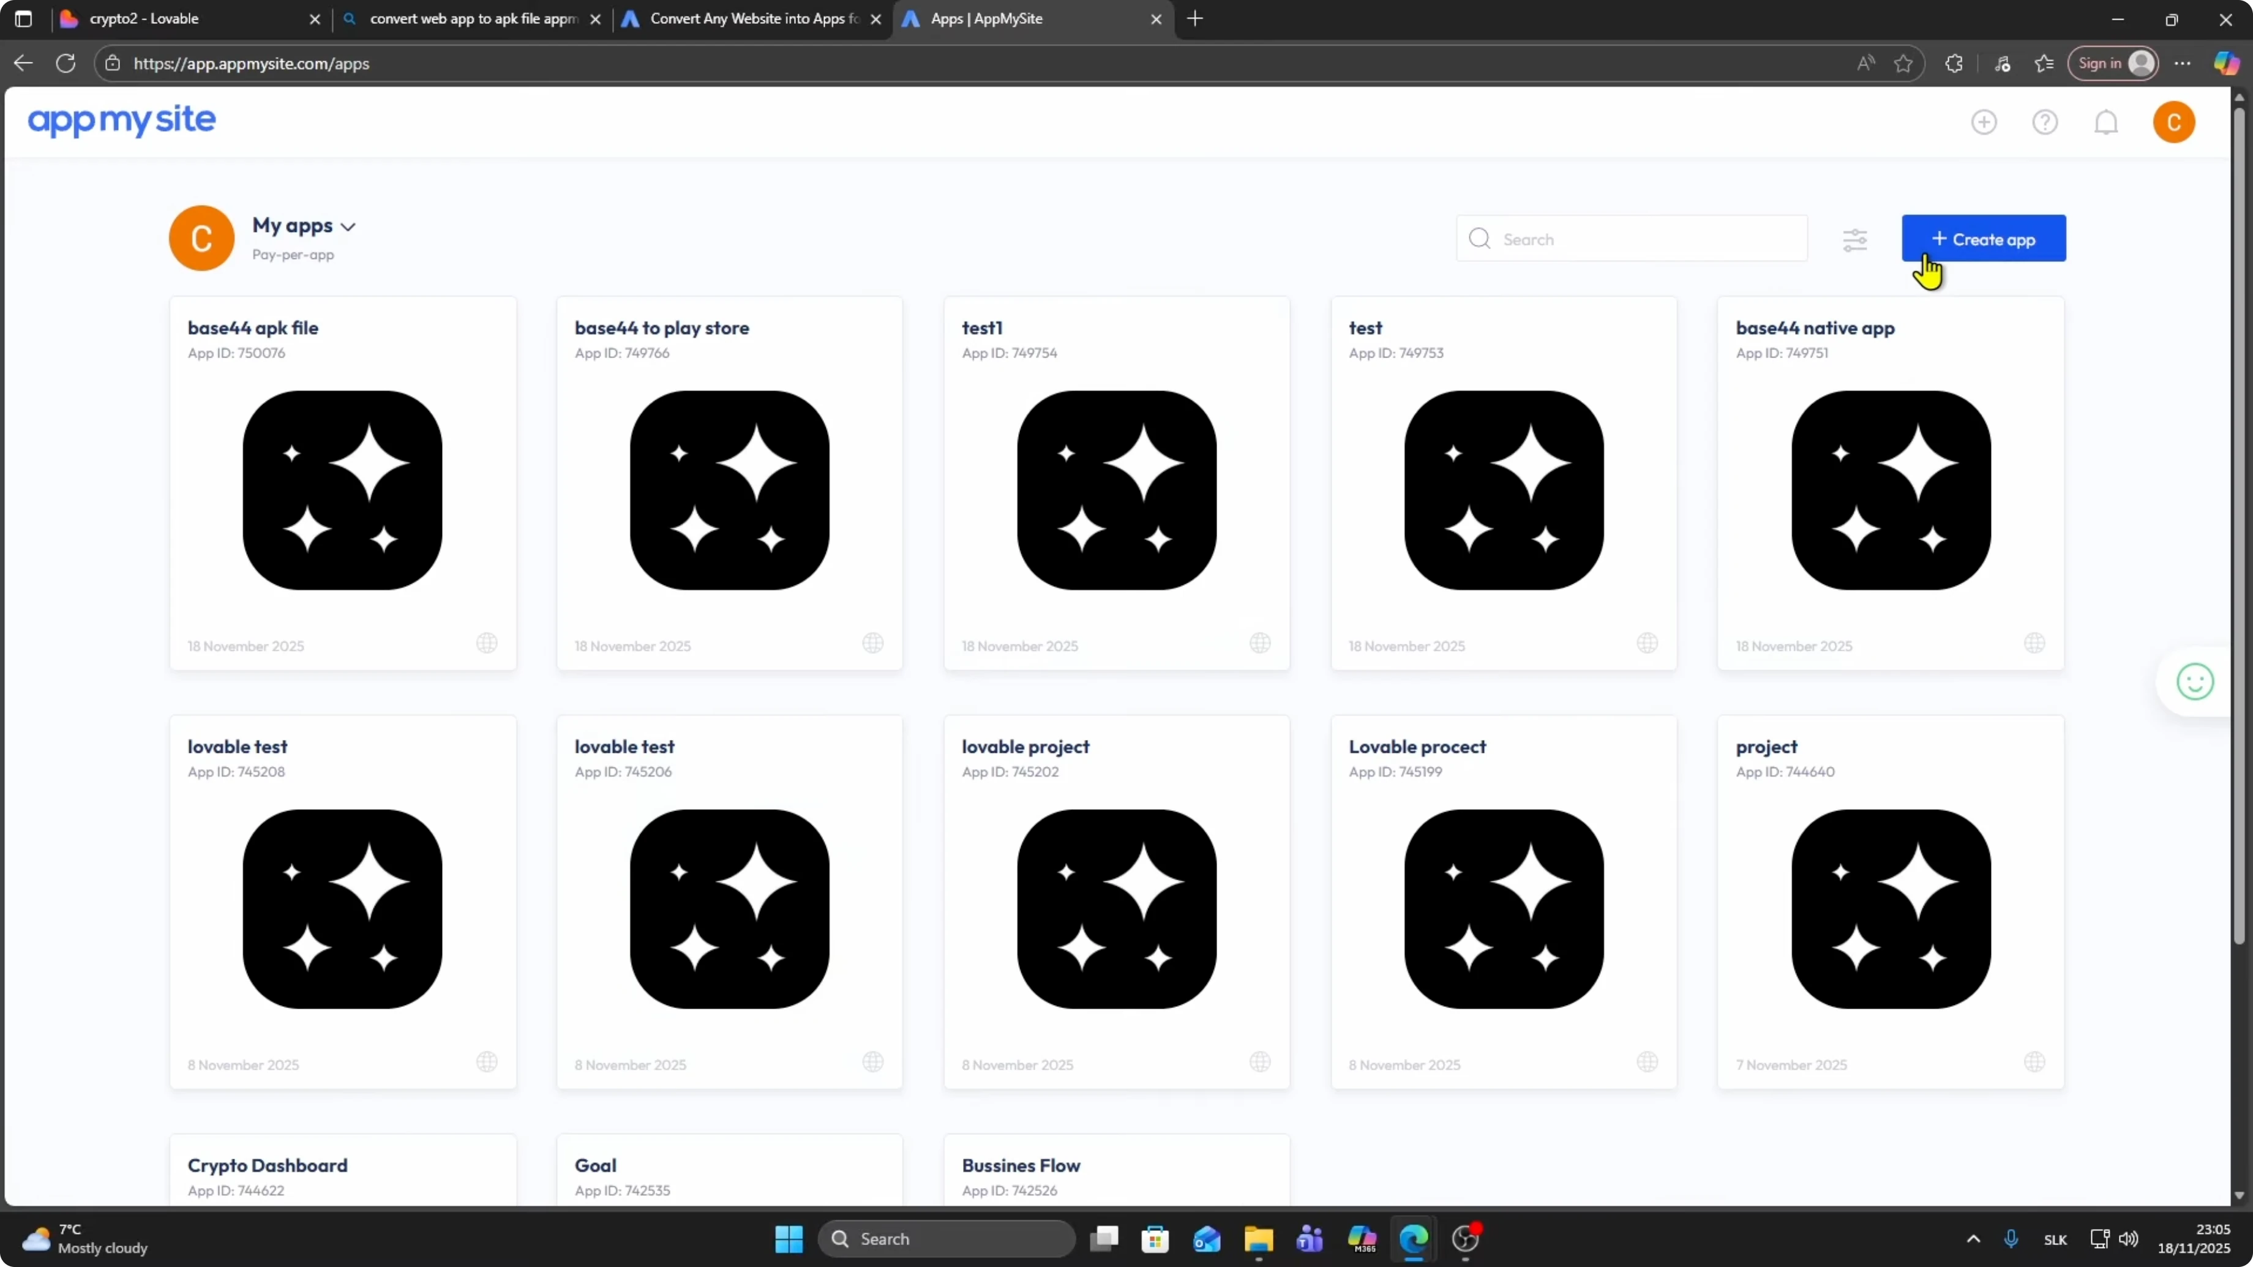Click the plus circle icon in header

pos(1984,122)
